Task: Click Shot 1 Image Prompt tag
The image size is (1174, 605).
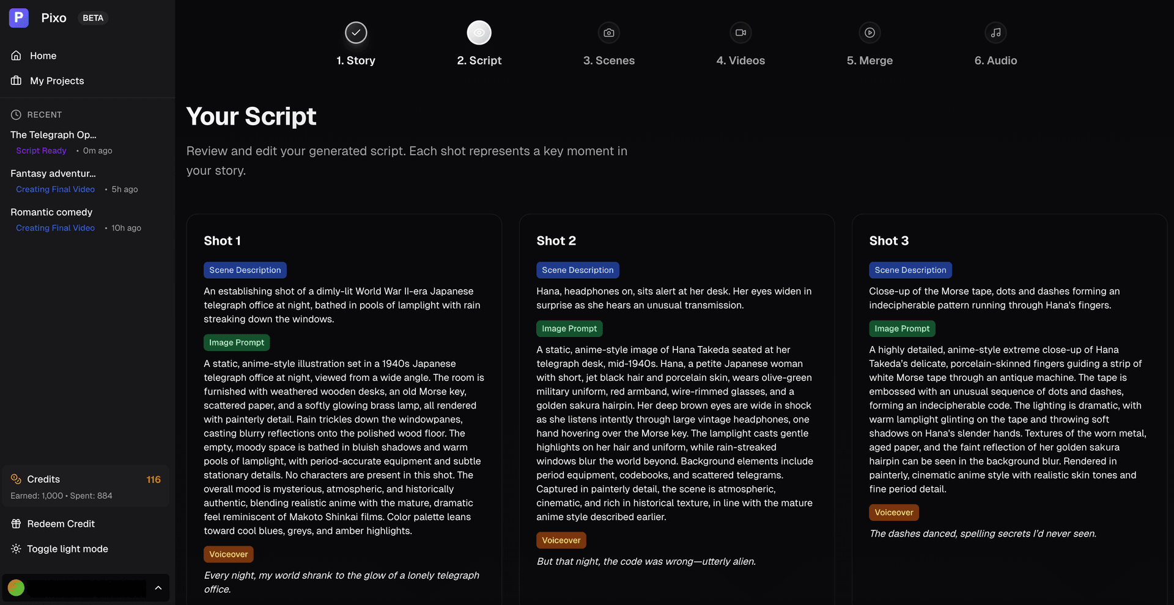Action: point(237,342)
